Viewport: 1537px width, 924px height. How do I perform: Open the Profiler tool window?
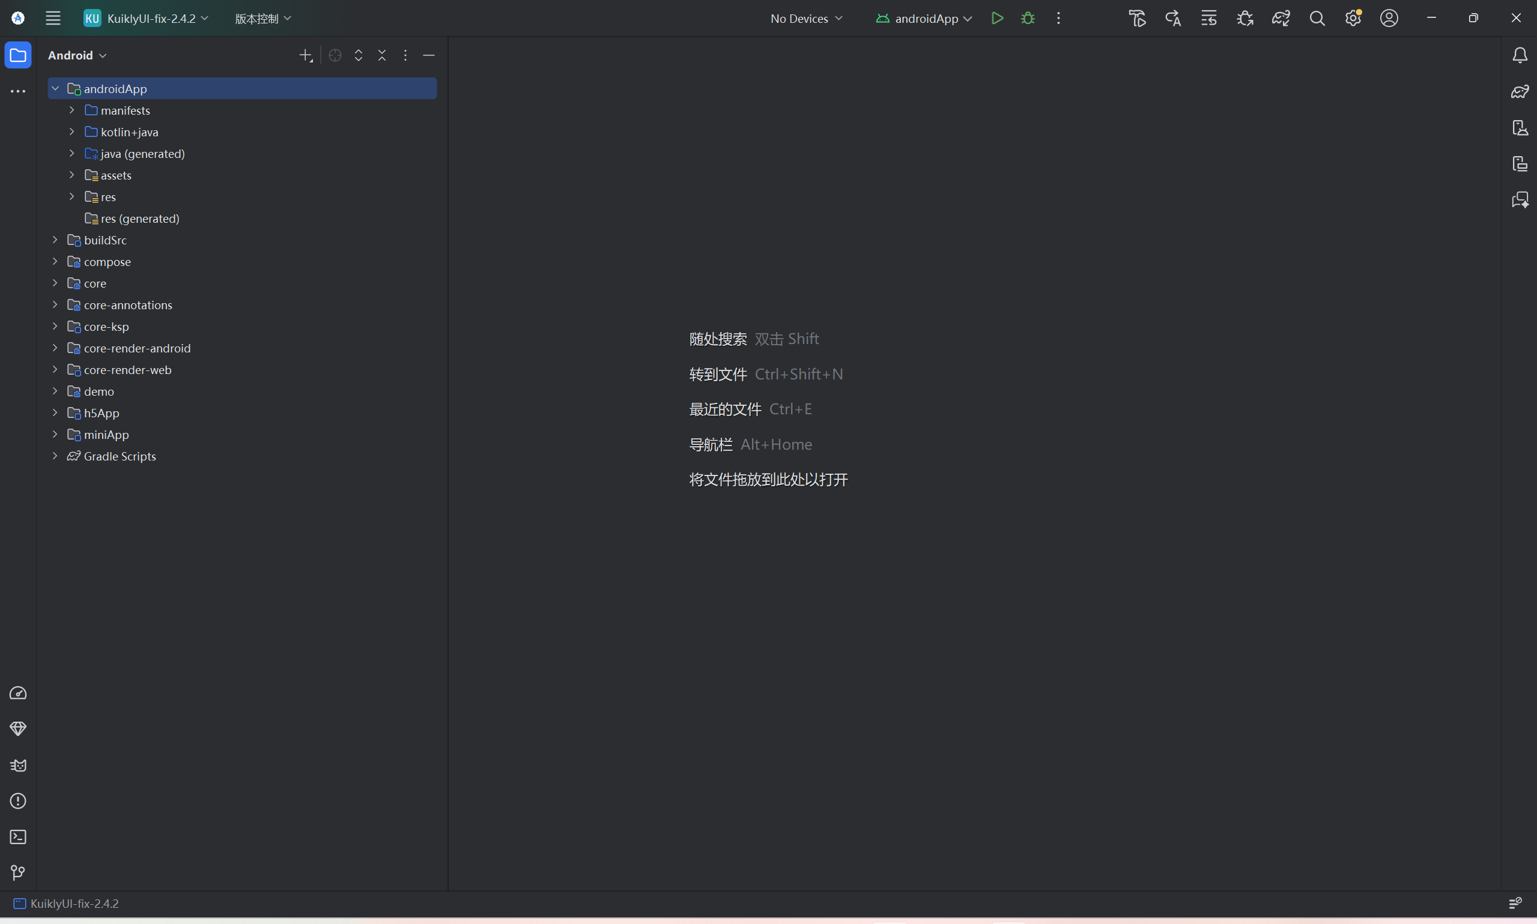[x=18, y=693]
